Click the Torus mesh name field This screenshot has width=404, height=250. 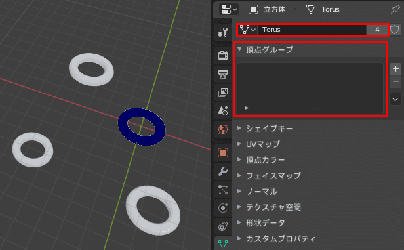click(x=312, y=30)
